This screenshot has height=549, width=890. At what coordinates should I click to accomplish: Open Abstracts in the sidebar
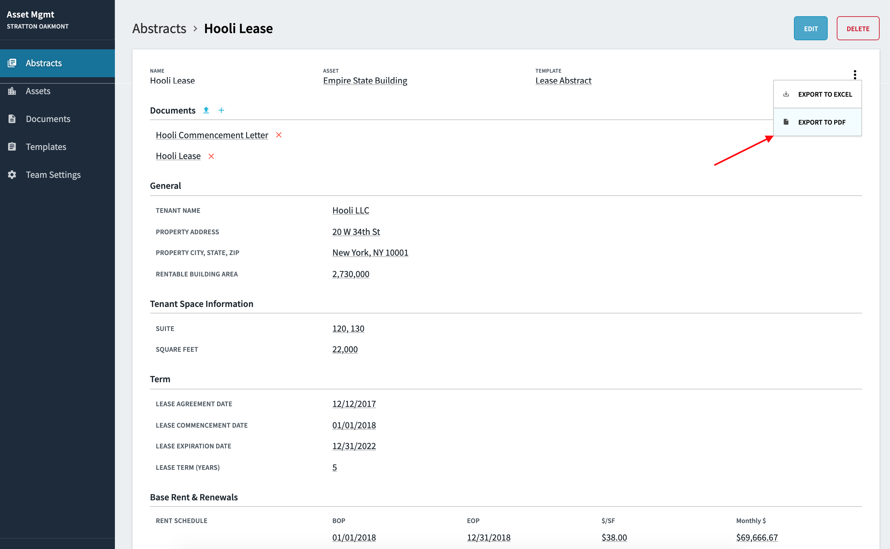[x=43, y=63]
